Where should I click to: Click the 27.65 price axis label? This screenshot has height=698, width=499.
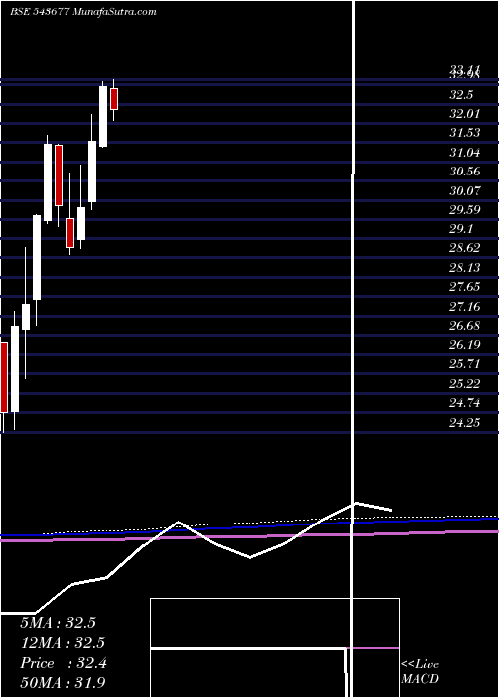point(465,287)
